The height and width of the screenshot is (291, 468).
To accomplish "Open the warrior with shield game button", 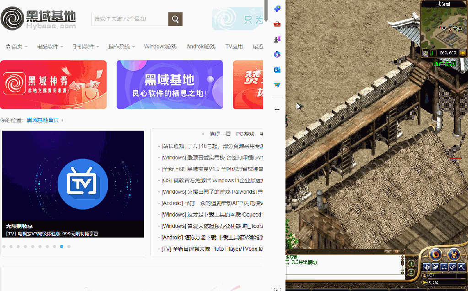I will click(x=426, y=266).
